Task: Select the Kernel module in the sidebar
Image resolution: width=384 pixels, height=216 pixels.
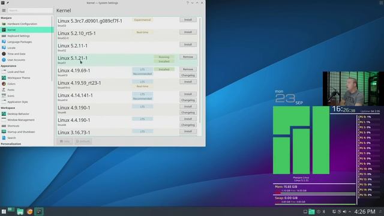Action: (26, 30)
